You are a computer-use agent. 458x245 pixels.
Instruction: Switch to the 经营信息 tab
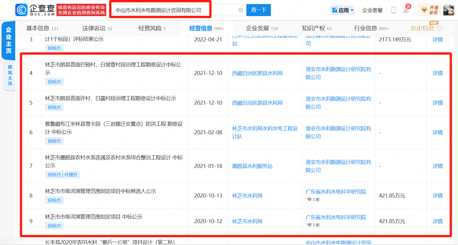pos(207,28)
